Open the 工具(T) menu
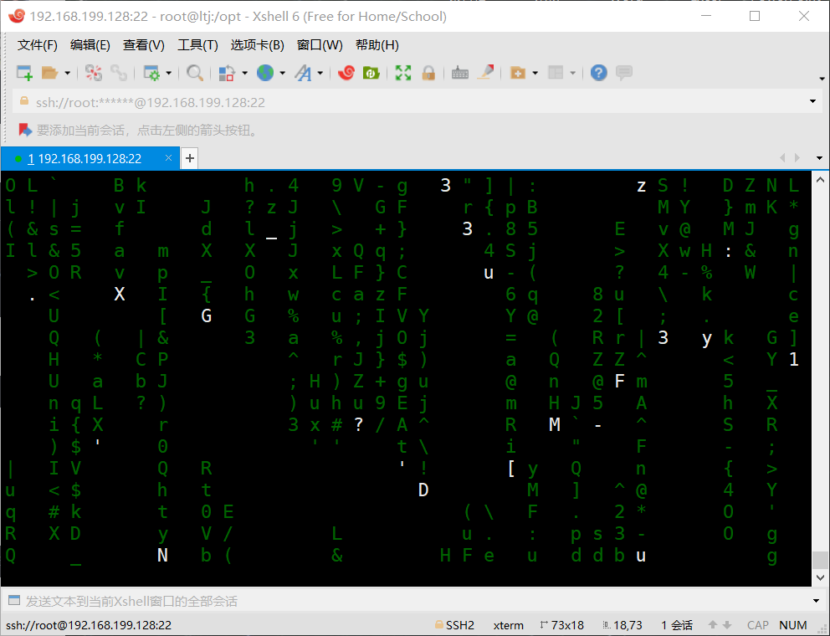 tap(198, 45)
